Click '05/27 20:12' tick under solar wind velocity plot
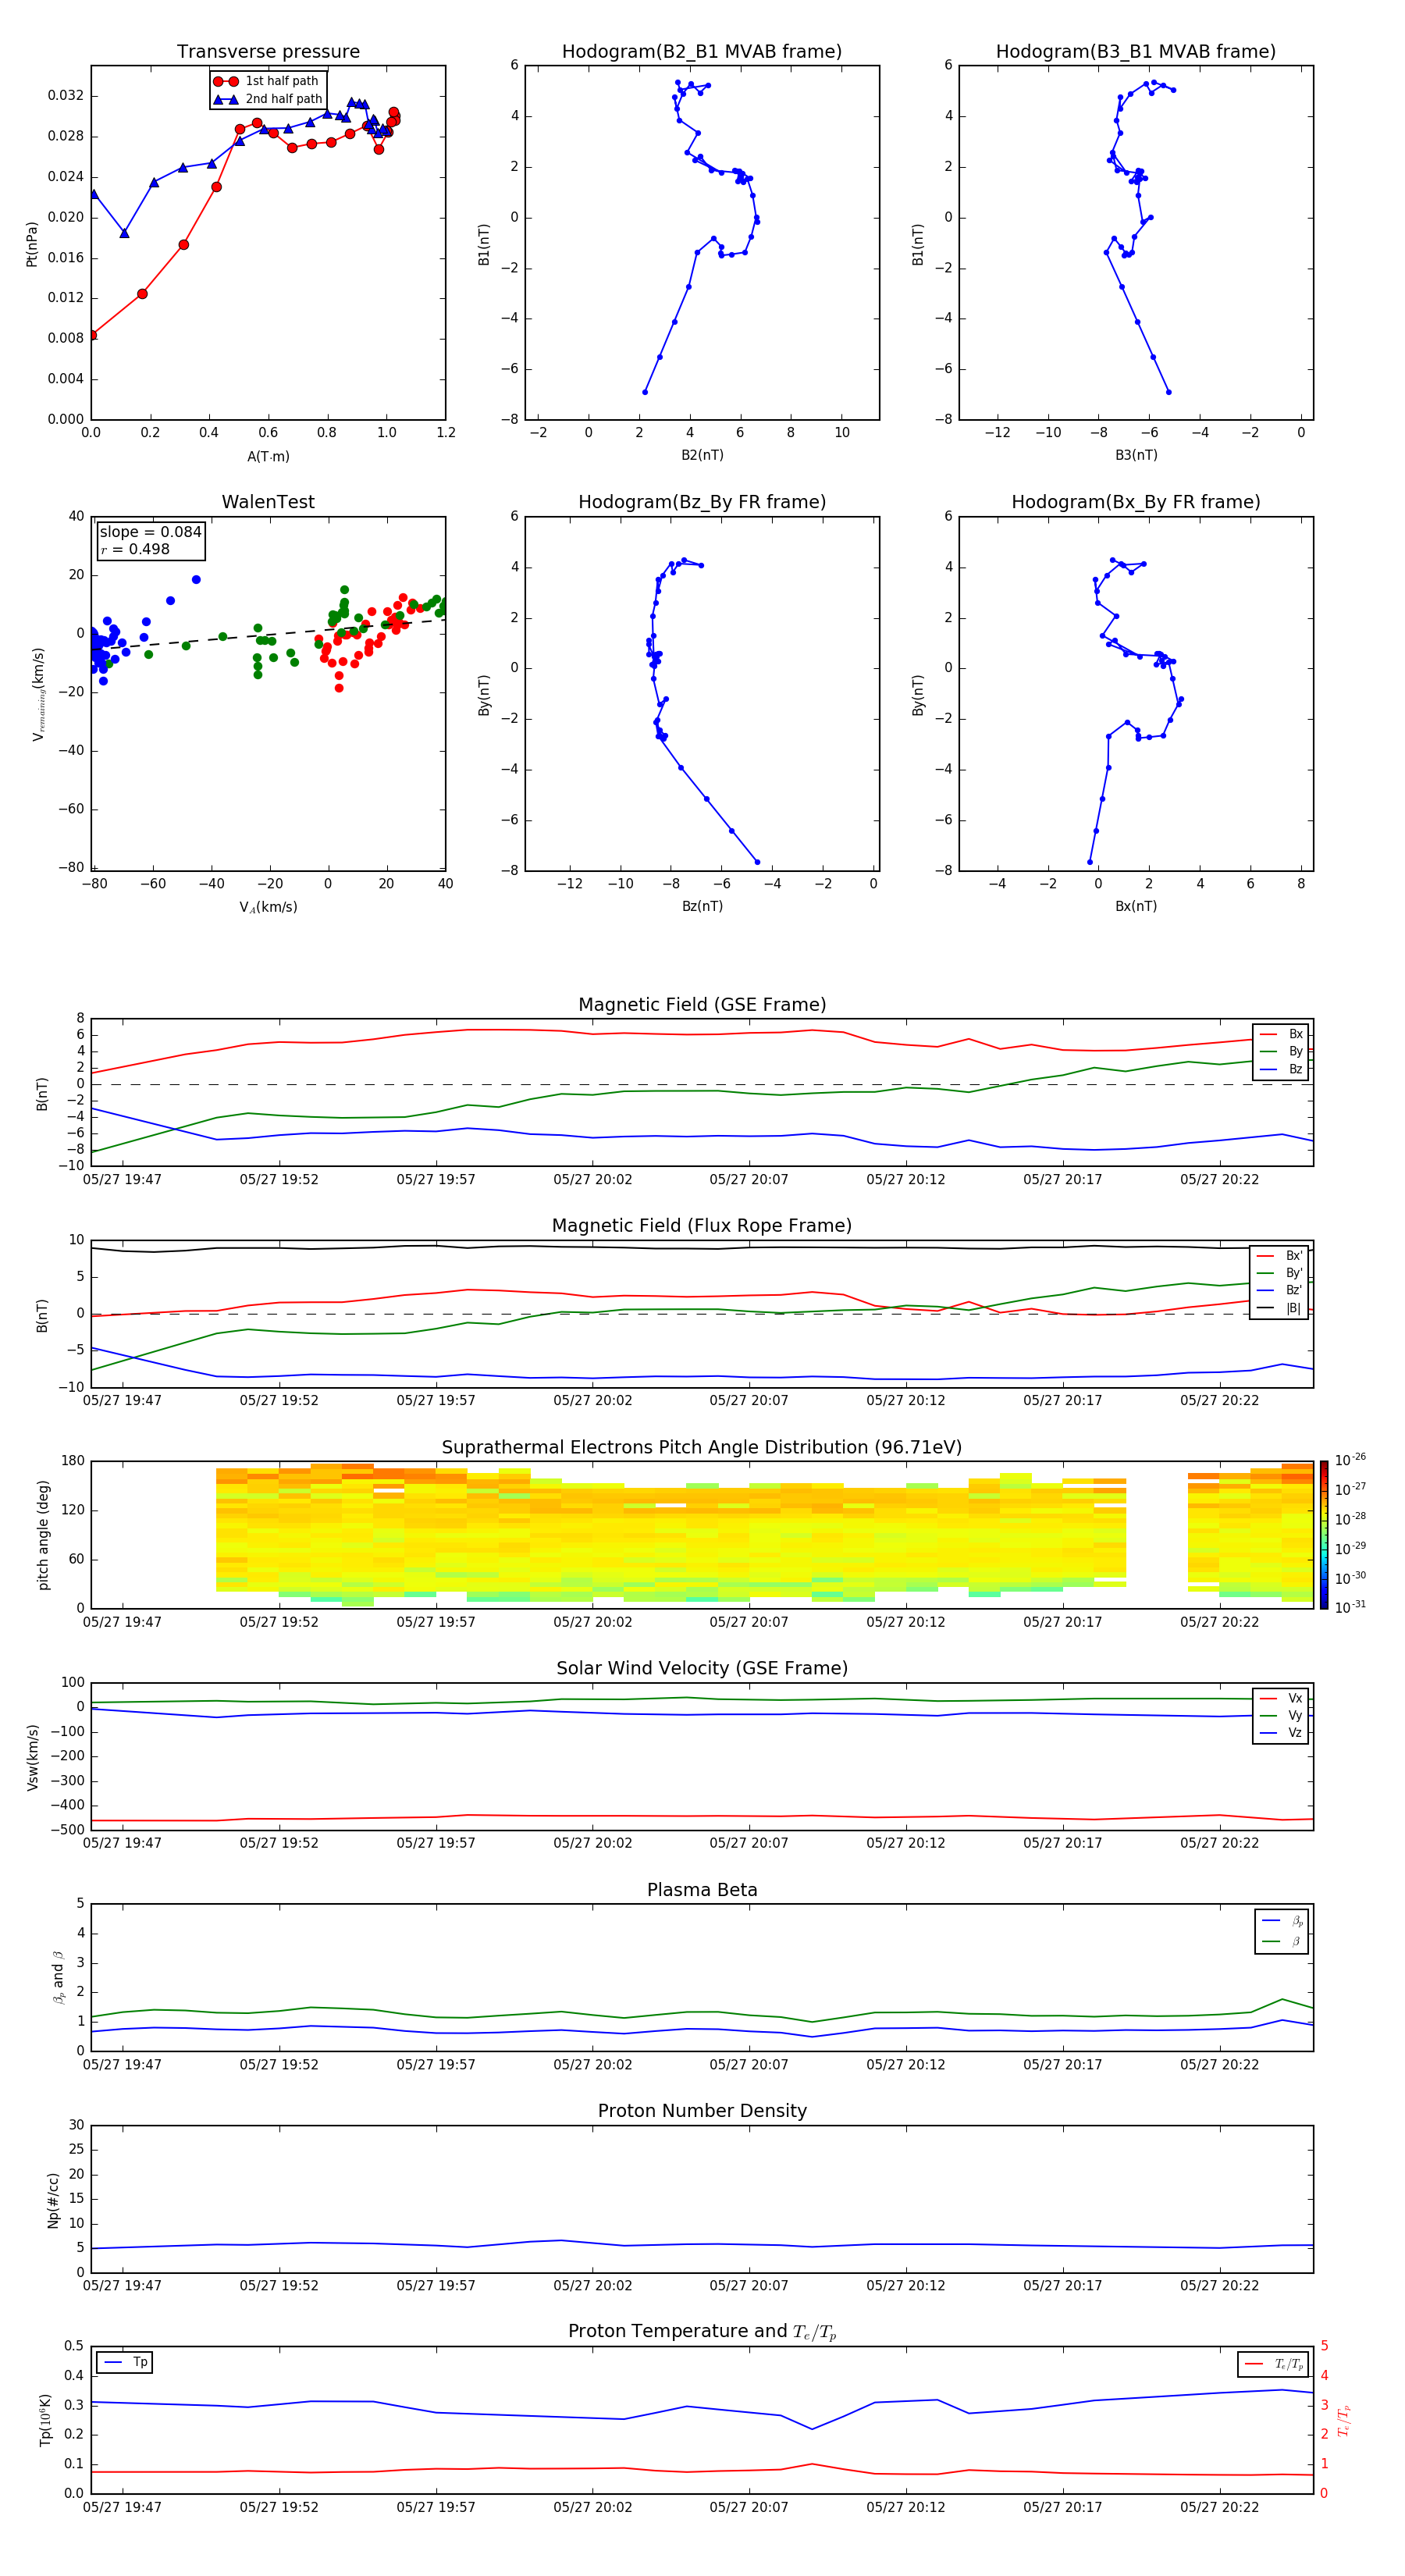The width and height of the screenshot is (1405, 2576). 905,1843
